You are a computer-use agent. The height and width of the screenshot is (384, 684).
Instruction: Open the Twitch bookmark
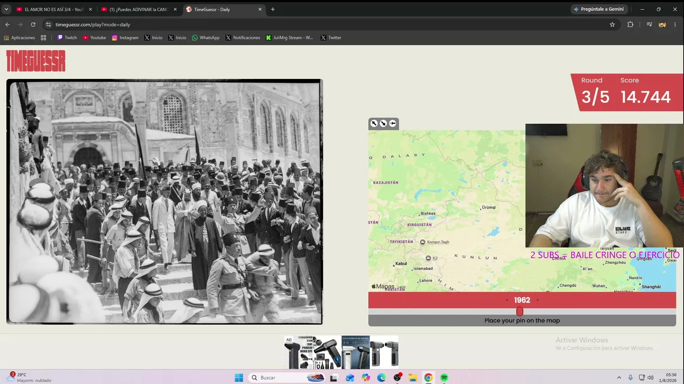tap(67, 38)
